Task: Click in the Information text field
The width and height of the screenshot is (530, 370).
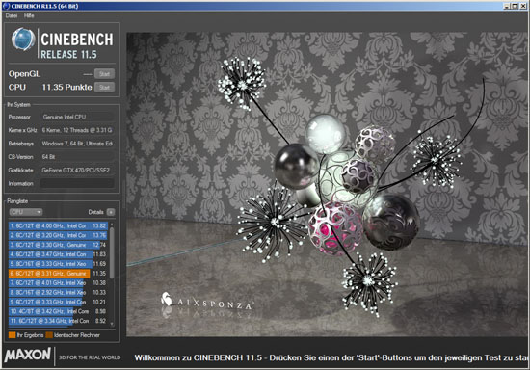Action: 77,183
